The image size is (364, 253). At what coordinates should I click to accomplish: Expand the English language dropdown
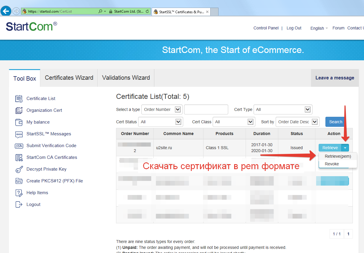[319, 28]
